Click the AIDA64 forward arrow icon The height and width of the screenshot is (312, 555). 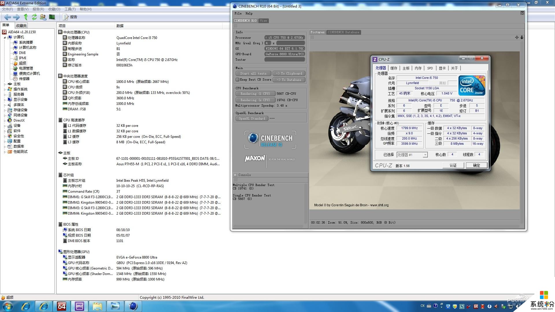click(16, 17)
